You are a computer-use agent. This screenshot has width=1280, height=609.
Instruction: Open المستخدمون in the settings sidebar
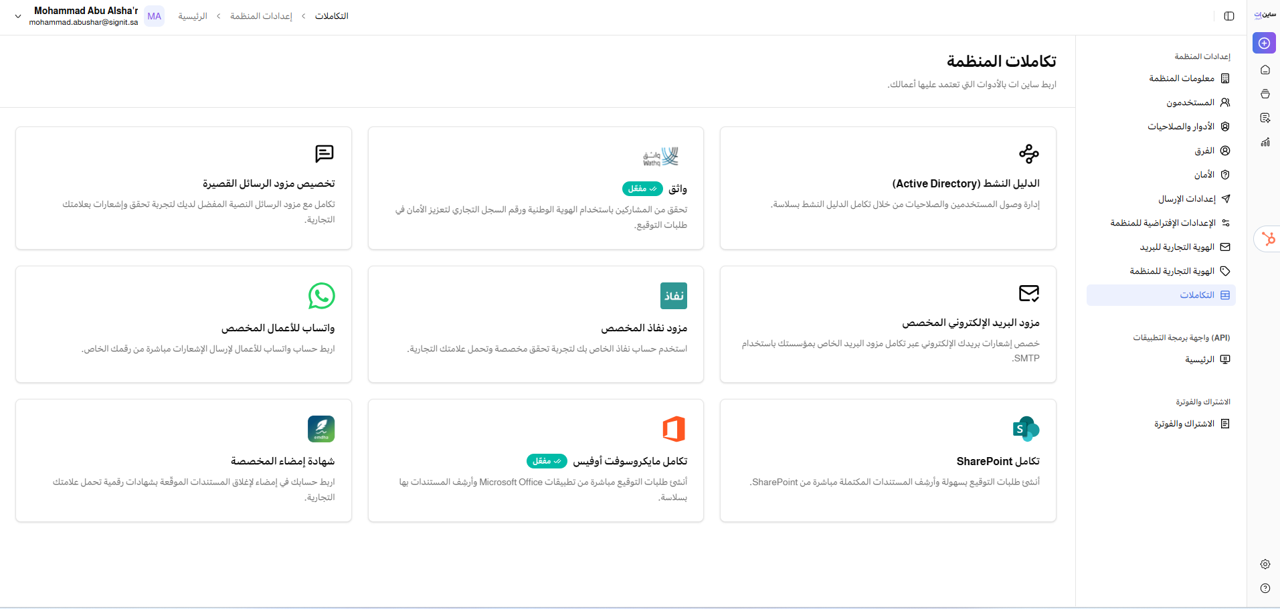tap(1190, 102)
